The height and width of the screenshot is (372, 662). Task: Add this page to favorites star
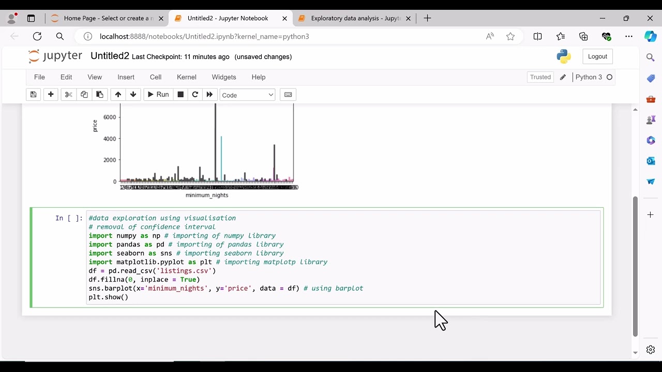510,36
